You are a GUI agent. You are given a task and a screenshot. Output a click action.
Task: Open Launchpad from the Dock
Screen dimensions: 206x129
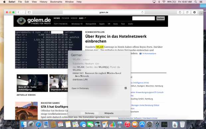[31, 124]
